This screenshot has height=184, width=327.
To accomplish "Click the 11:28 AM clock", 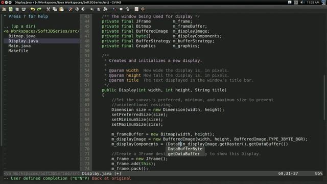I will (x=313, y=3).
